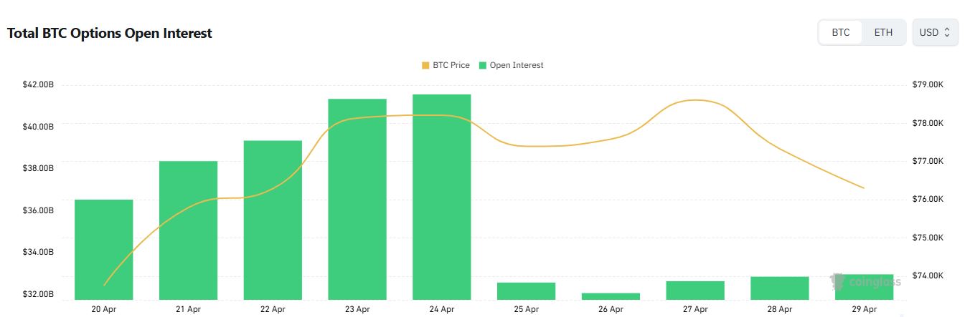Screen dimensions: 970x317
Task: Toggle the BTC Price legend series
Action: 451,65
